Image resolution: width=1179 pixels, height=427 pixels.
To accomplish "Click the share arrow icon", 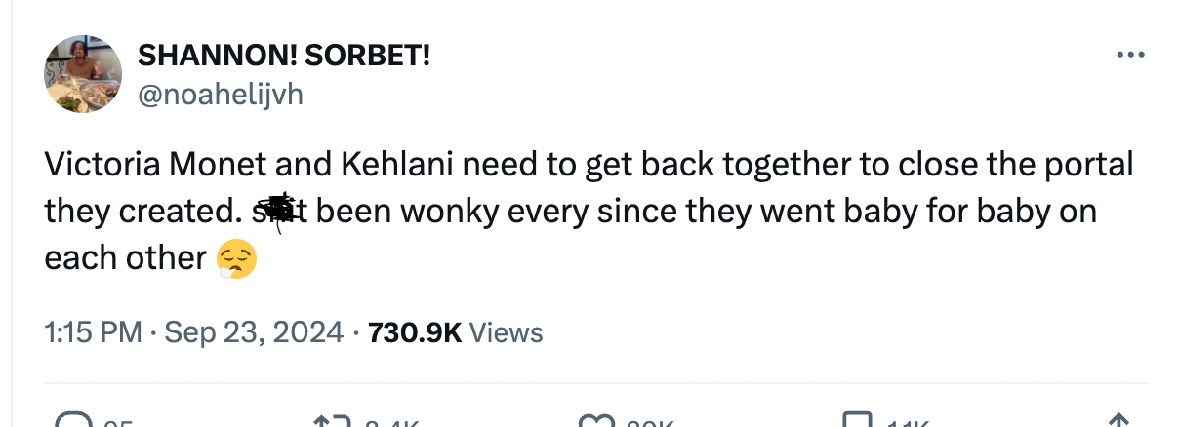I will 1118,421.
